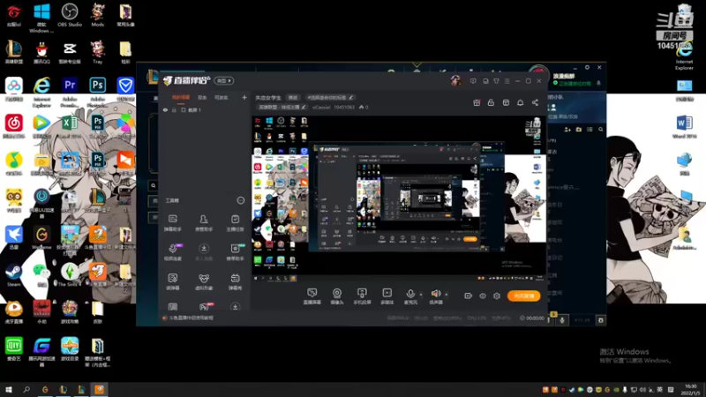Open the hamburger menu in Douyu title bar
Viewport: 706px width, 397px height.
click(x=507, y=81)
